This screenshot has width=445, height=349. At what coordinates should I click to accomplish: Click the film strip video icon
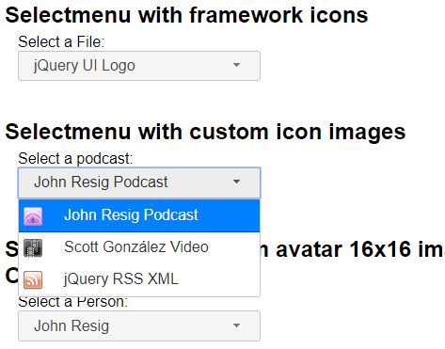point(33,248)
